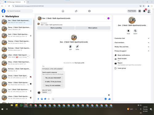Click the Search Facebook field
Viewport: 154px width, 115px height.
tap(20, 11)
